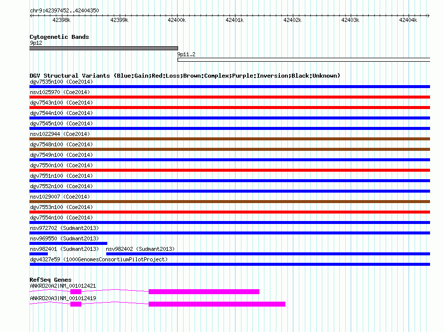Click the nsv969550 (Sudmant2013) label
This screenshot has height=332, width=444.
click(64, 238)
